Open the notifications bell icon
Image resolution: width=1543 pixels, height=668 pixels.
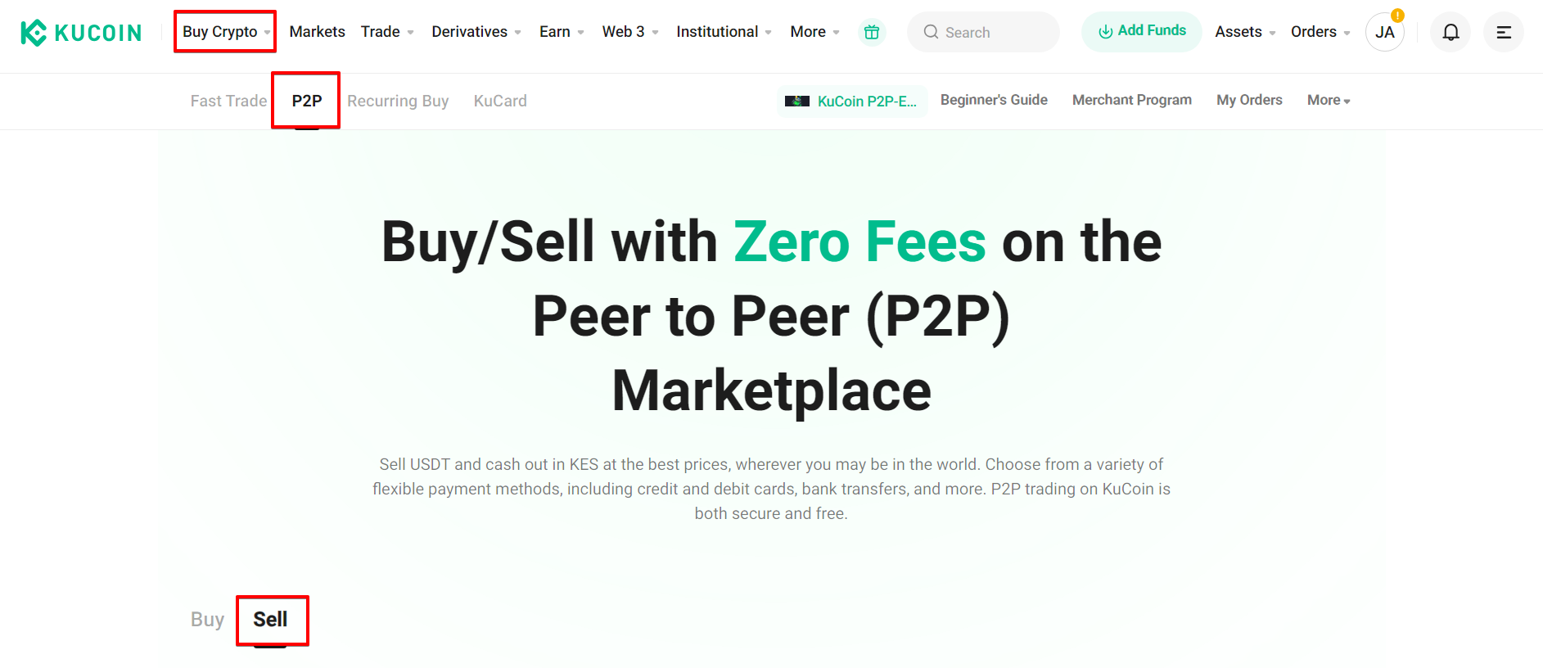tap(1451, 32)
